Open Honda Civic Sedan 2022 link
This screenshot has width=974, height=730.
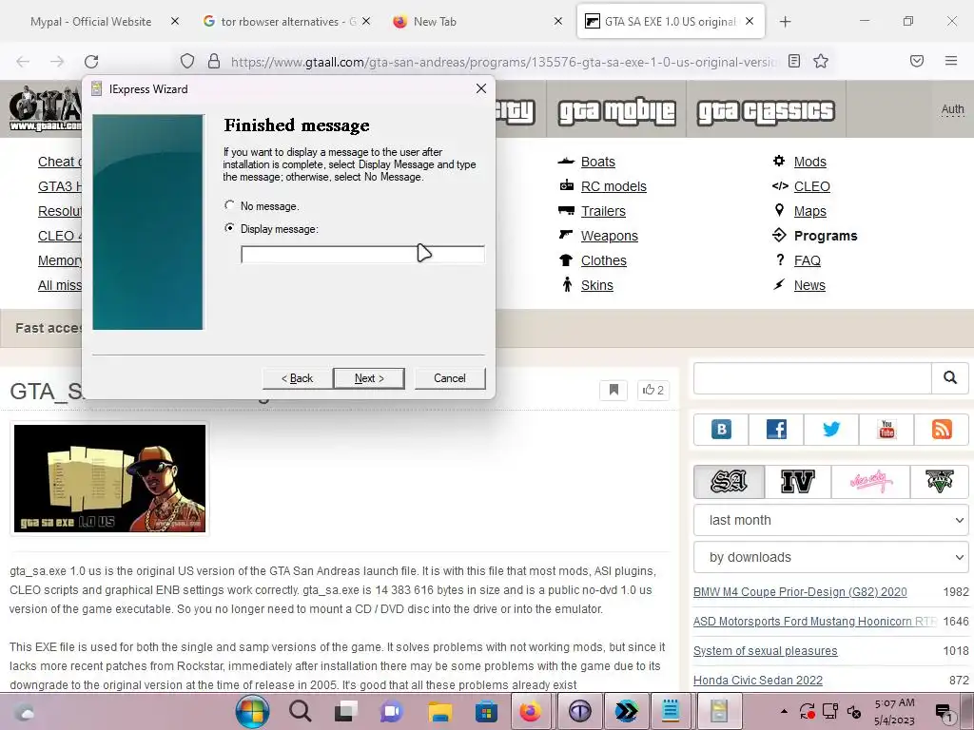click(x=758, y=681)
